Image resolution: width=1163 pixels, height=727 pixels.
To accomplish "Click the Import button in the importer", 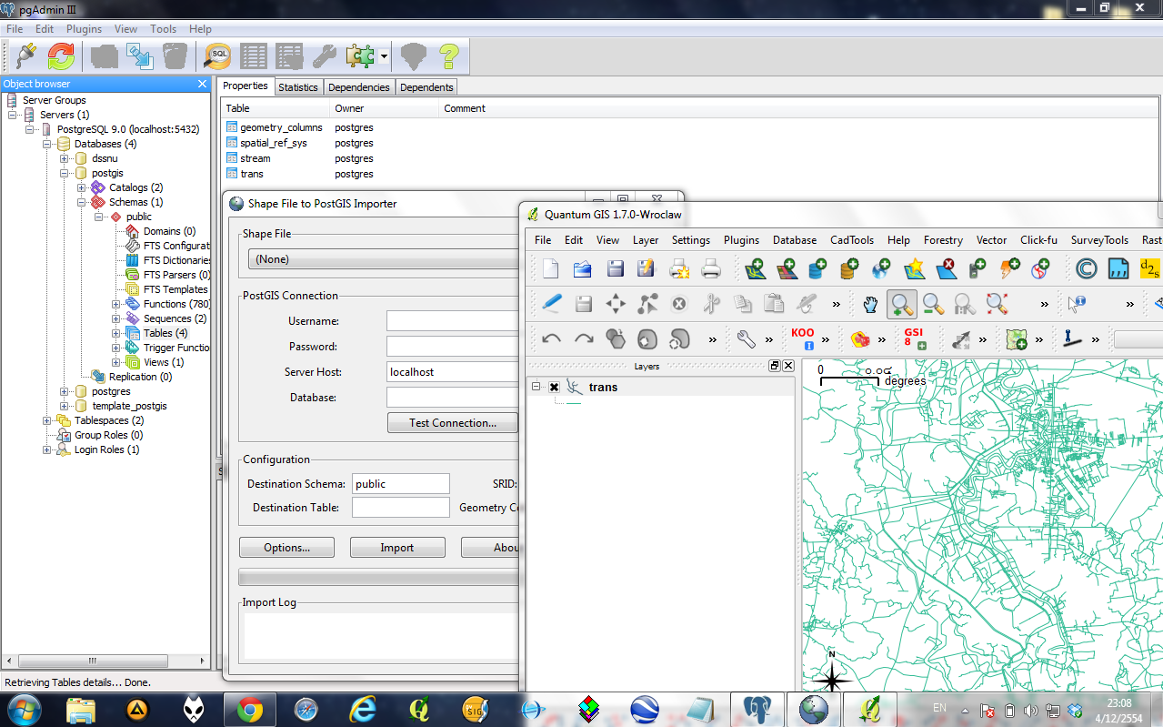I will click(x=397, y=547).
